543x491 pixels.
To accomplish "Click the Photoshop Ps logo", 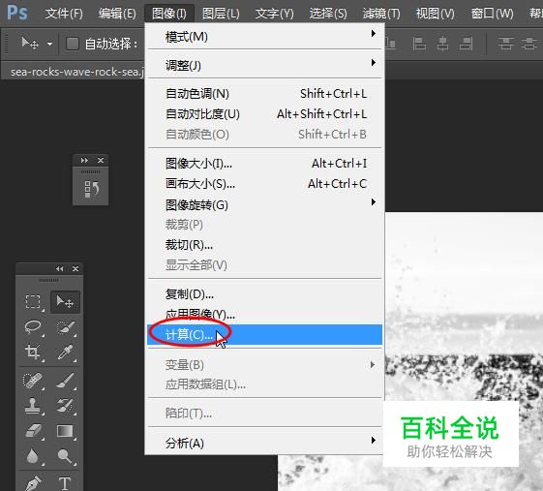I will pyautogui.click(x=17, y=13).
